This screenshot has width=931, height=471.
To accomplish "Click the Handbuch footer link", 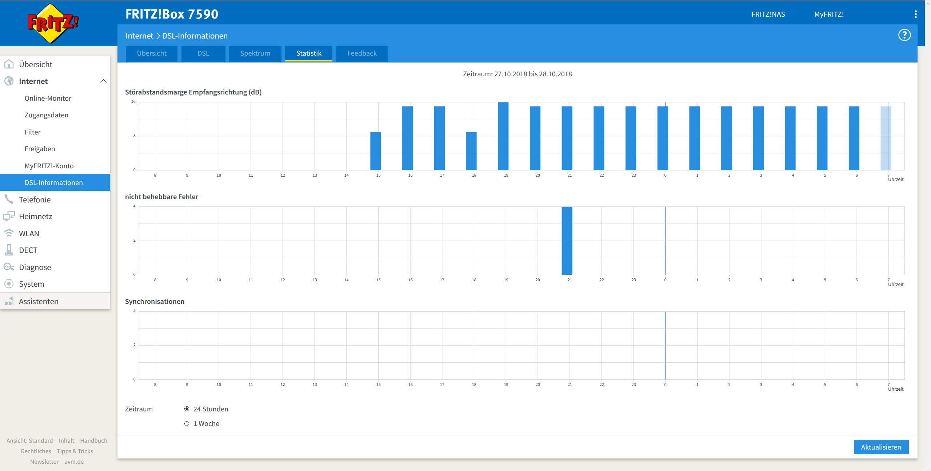I will coord(93,440).
